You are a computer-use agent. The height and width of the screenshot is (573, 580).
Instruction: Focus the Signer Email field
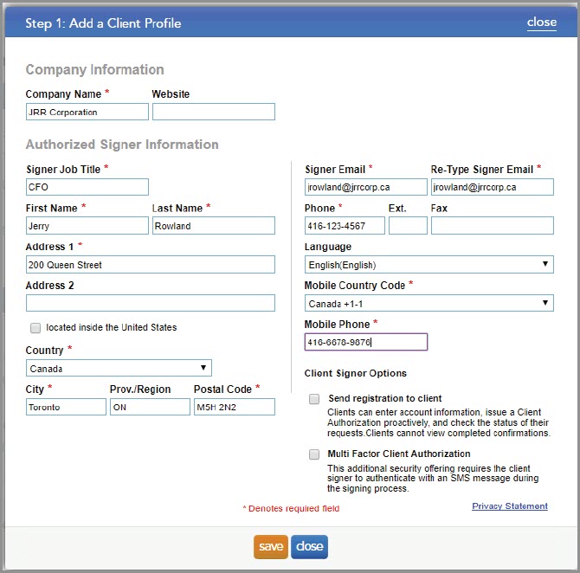pyautogui.click(x=365, y=187)
